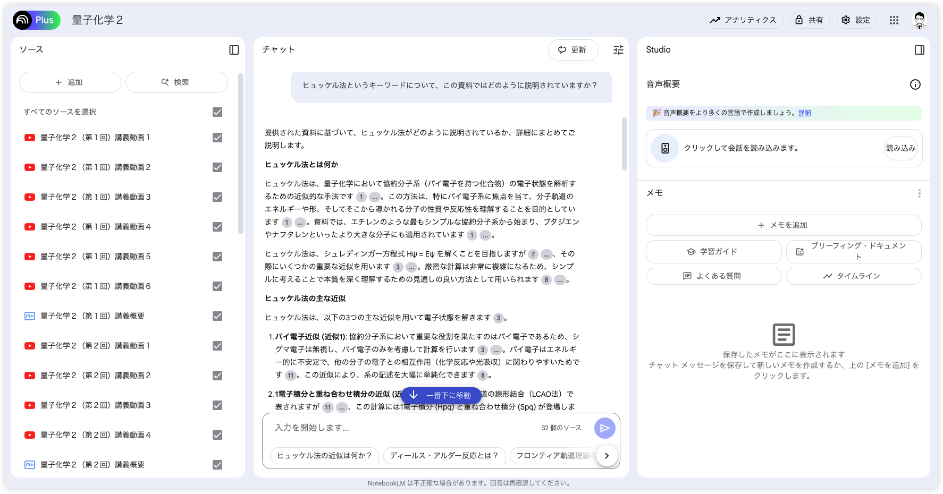The image size is (943, 494).
Task: Uncheck 量子化学2（第1回）講義動画5
Action: (217, 257)
